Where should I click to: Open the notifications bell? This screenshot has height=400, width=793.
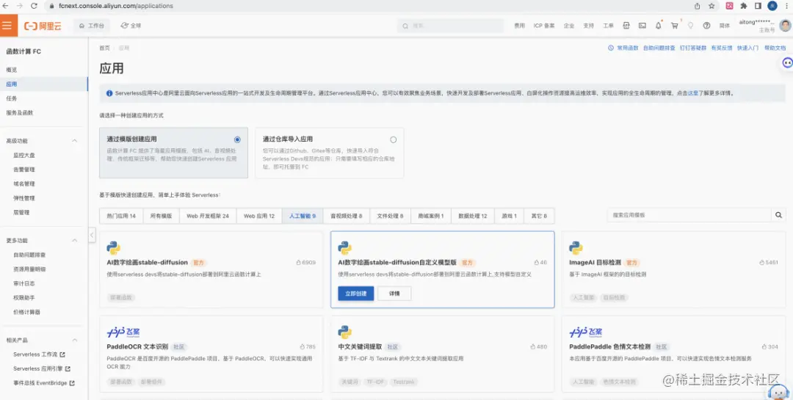coord(659,26)
